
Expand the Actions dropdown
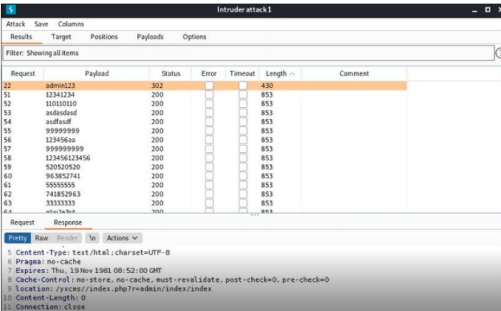122,238
